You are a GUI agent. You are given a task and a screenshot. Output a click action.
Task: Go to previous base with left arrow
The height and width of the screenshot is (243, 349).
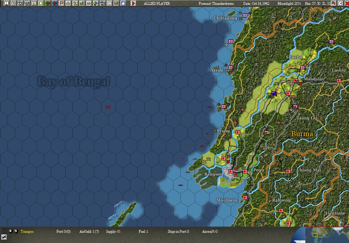click(11, 231)
